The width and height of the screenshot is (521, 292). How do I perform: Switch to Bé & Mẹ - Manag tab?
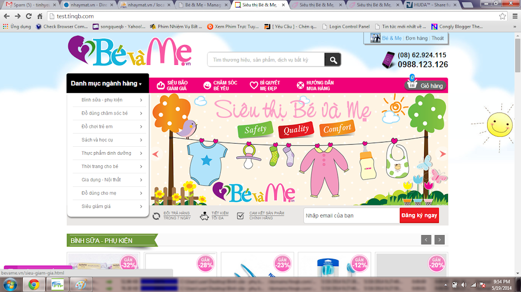202,5
